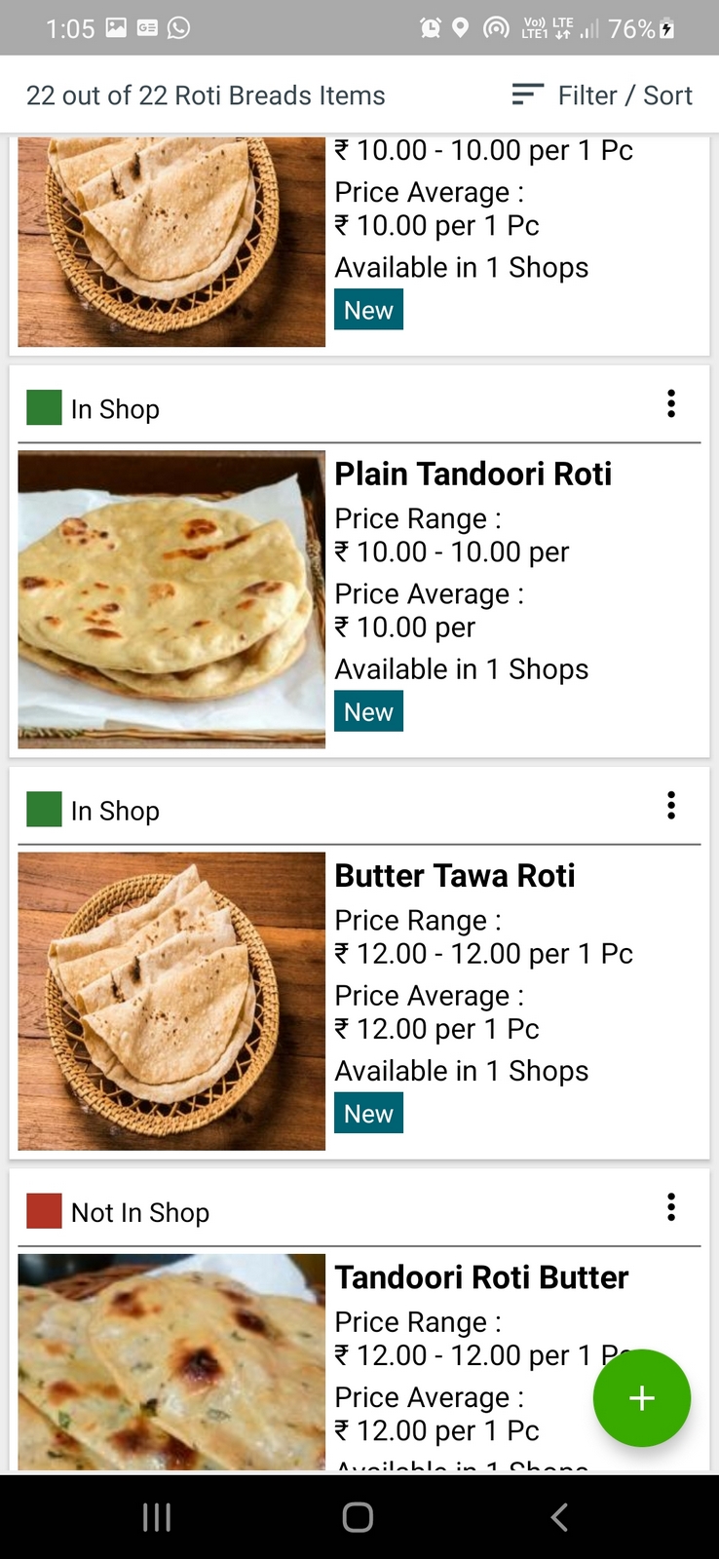Image resolution: width=719 pixels, height=1559 pixels.
Task: Tap the Tandoori Roti Butter picture
Action: tap(171, 1361)
